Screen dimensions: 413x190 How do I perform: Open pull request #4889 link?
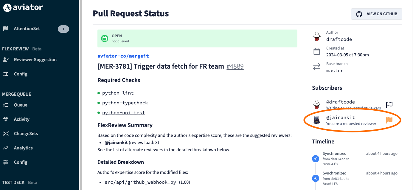235,66
